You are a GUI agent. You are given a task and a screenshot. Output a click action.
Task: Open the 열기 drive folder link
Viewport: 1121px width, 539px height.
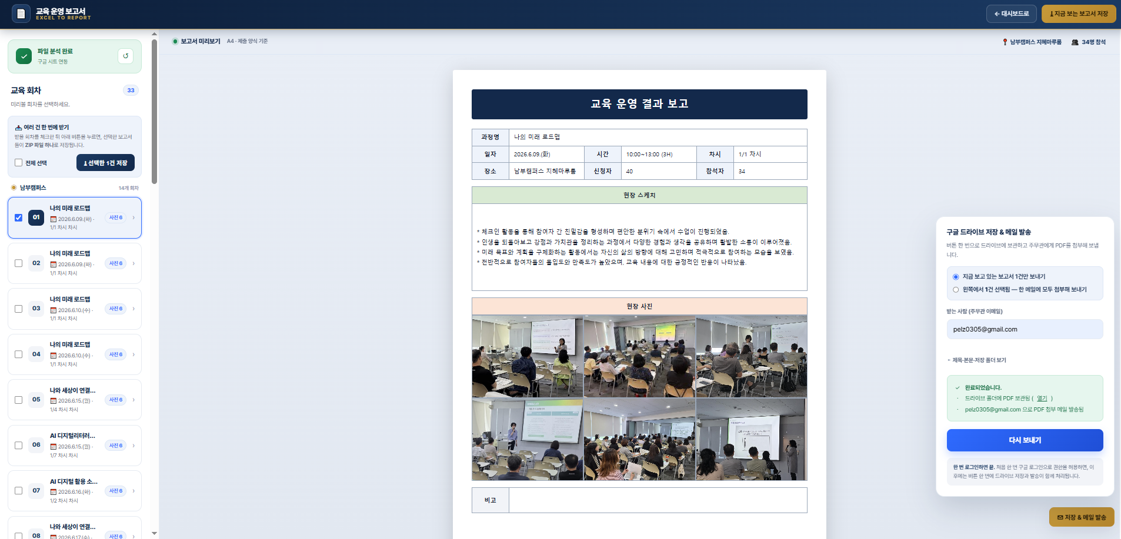(1042, 399)
